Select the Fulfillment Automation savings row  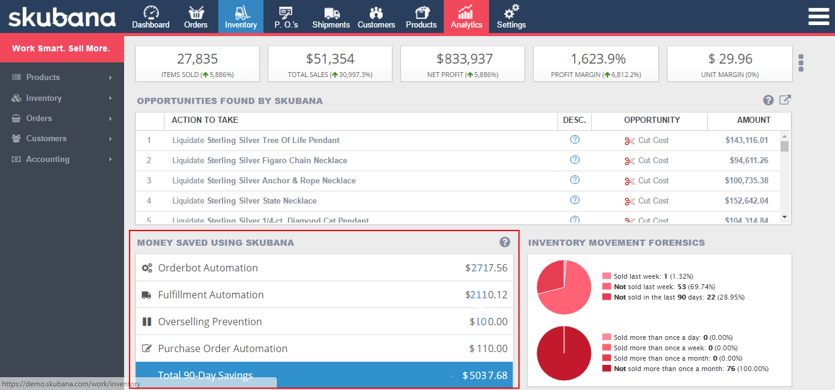click(325, 295)
